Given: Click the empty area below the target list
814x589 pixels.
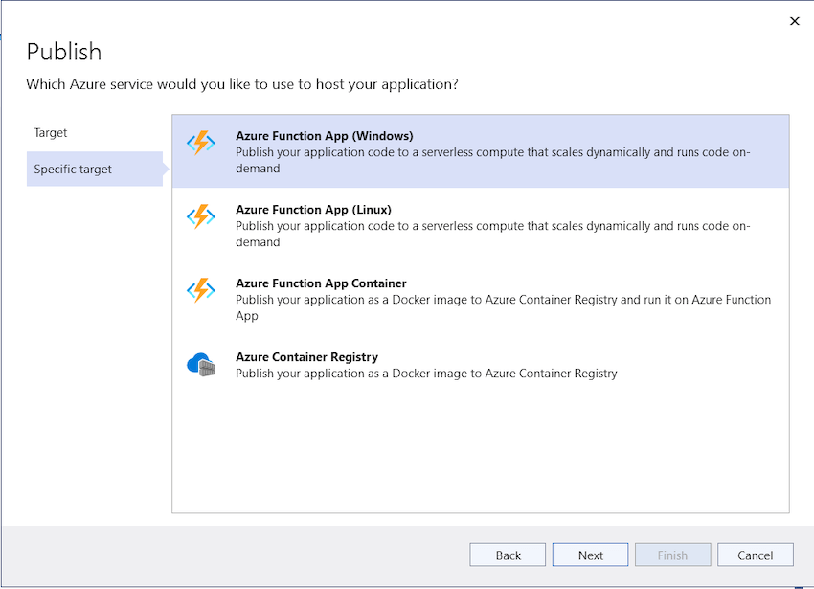Looking at the screenshot, I should [480, 452].
